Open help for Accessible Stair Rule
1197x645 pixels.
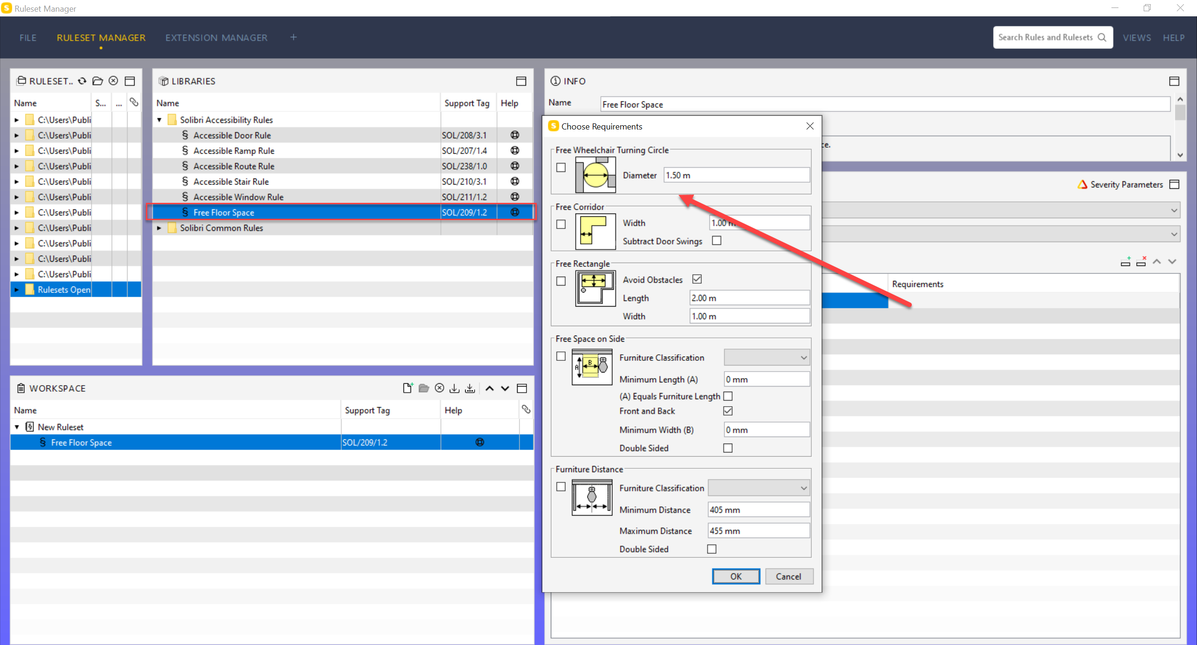515,181
